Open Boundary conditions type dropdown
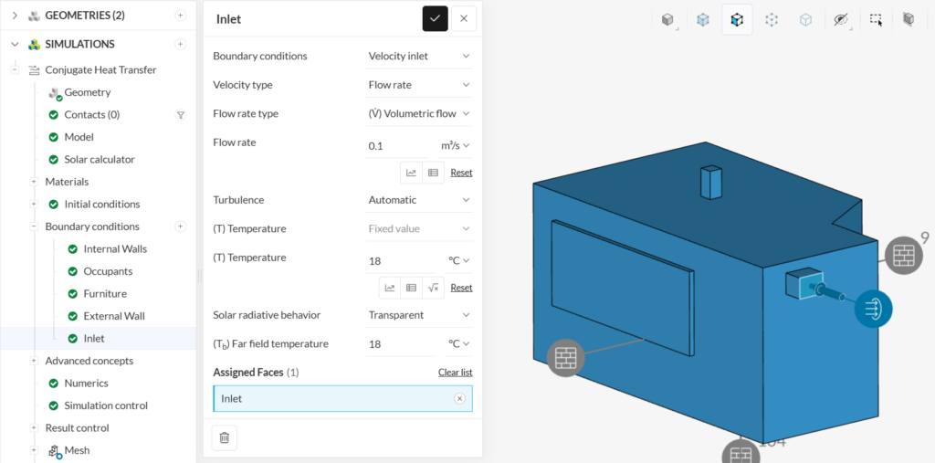 tap(418, 56)
